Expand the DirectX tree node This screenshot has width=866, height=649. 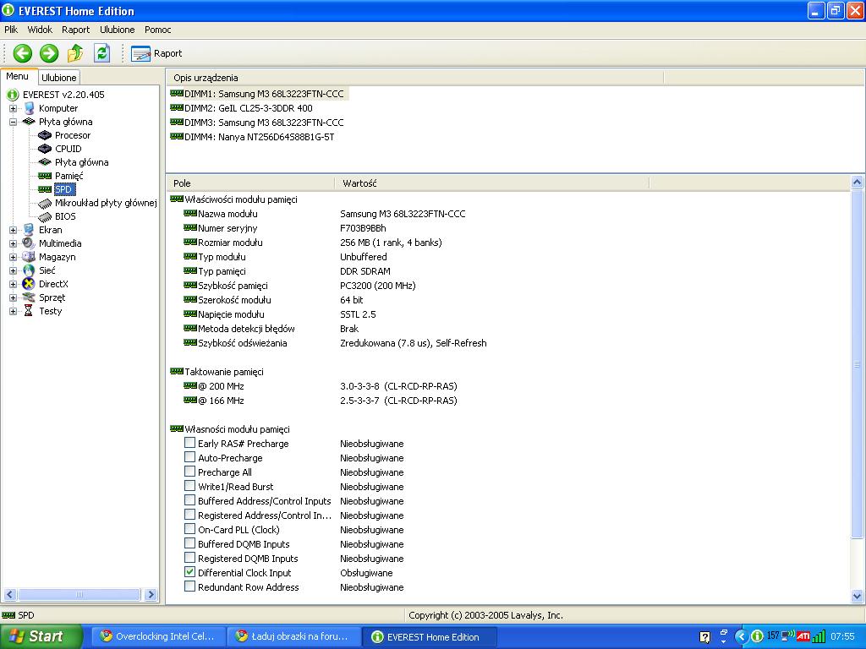(14, 284)
